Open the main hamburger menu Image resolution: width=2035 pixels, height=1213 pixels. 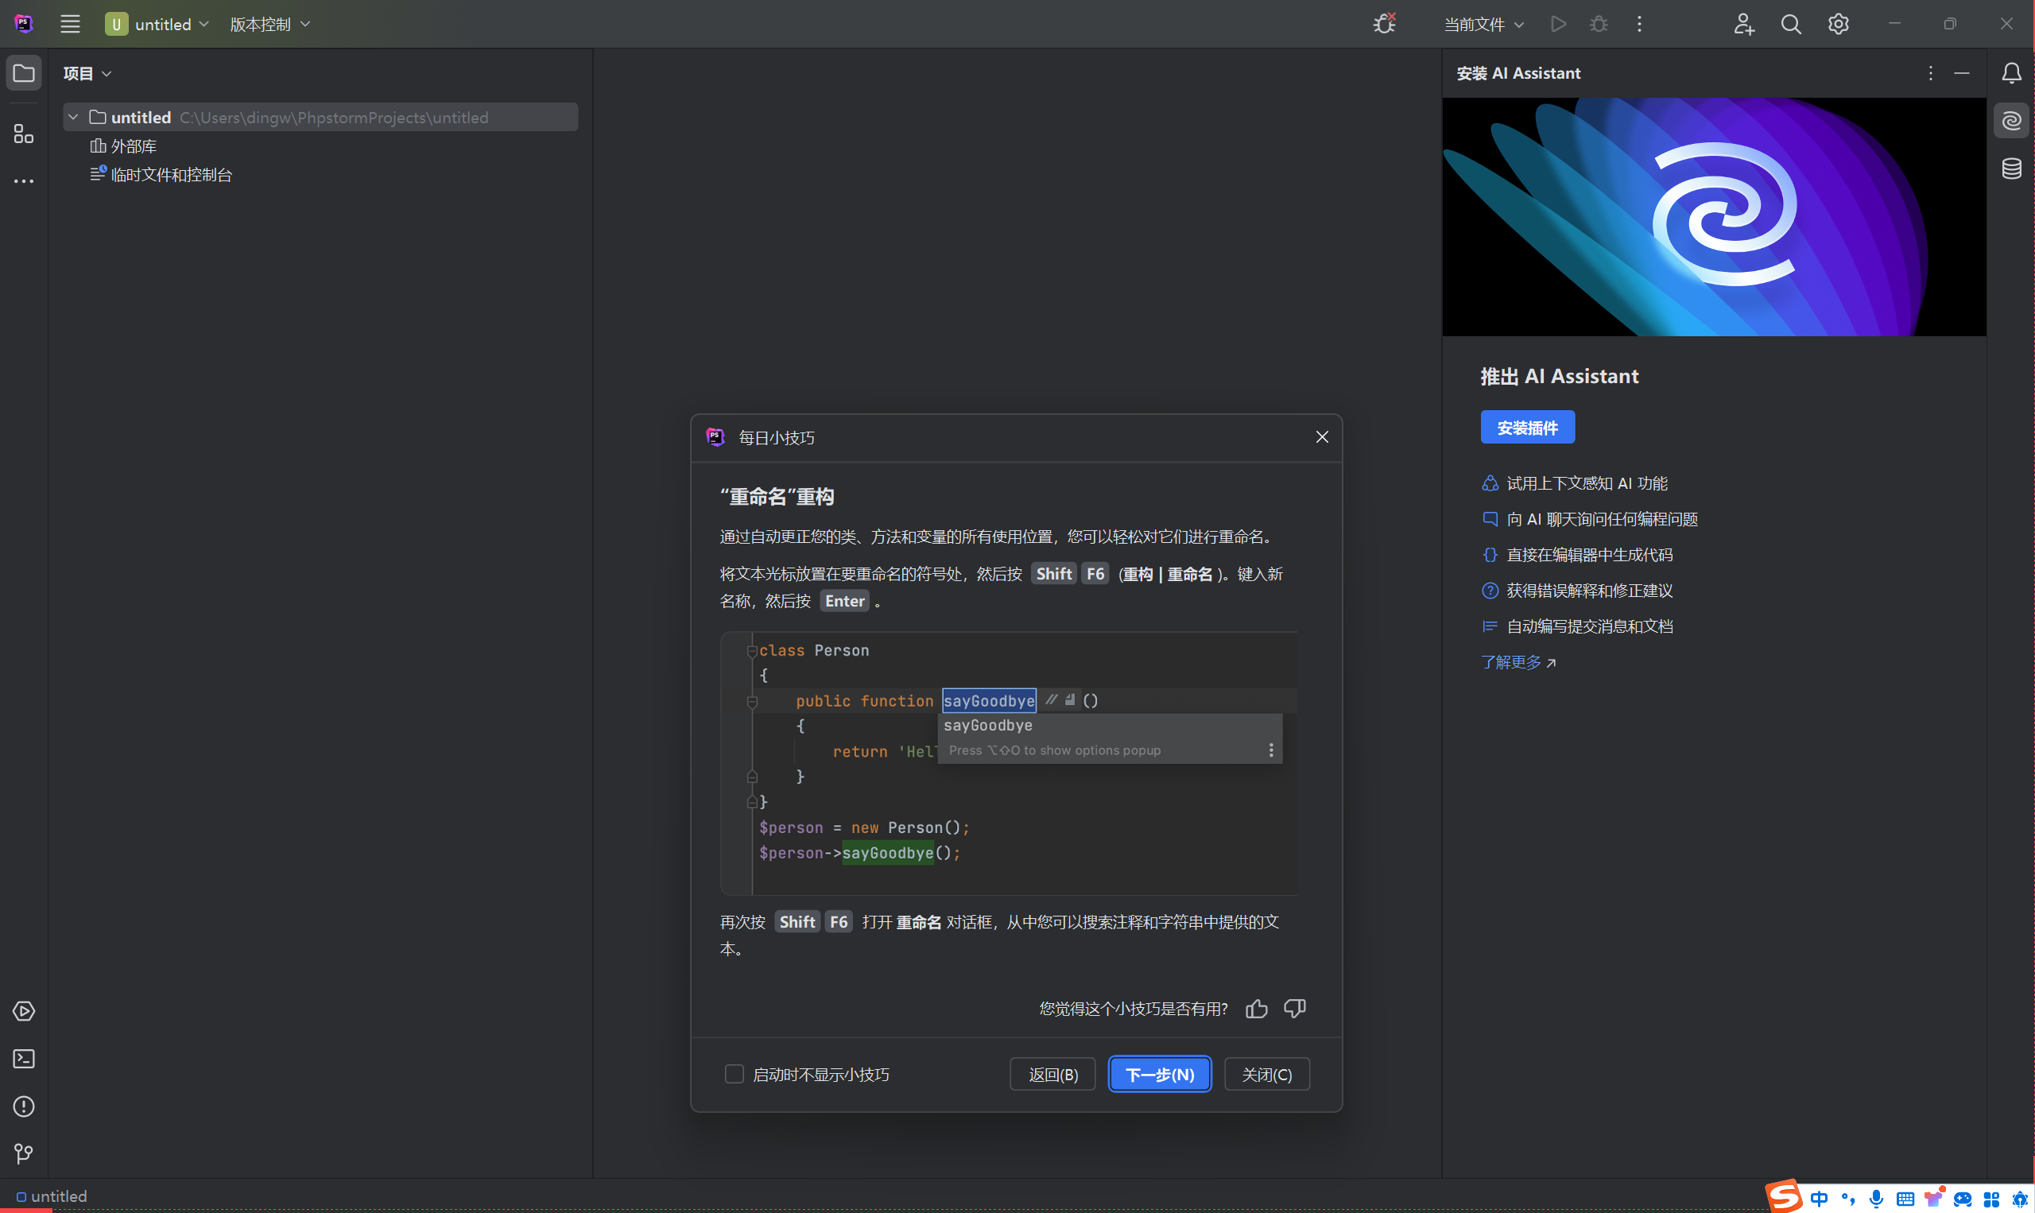[x=70, y=25]
